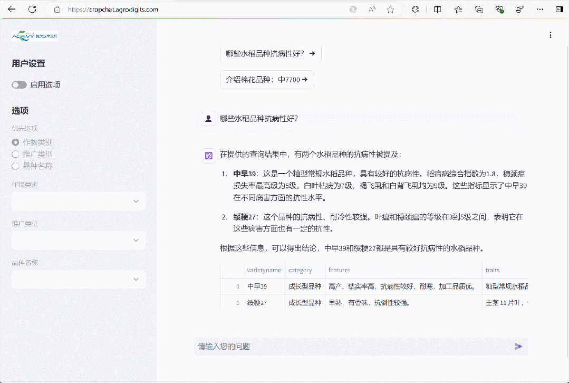Expand the 推广类型 dropdown

(x=79, y=240)
